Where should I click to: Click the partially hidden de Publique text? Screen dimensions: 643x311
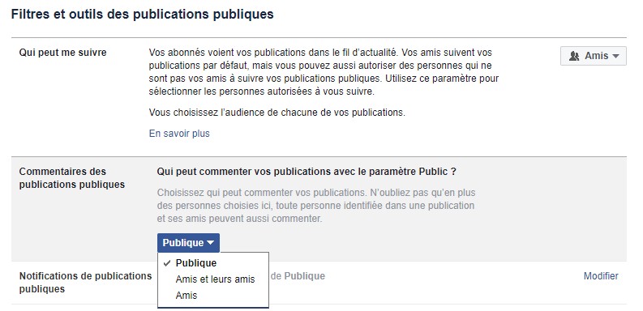(x=298, y=276)
